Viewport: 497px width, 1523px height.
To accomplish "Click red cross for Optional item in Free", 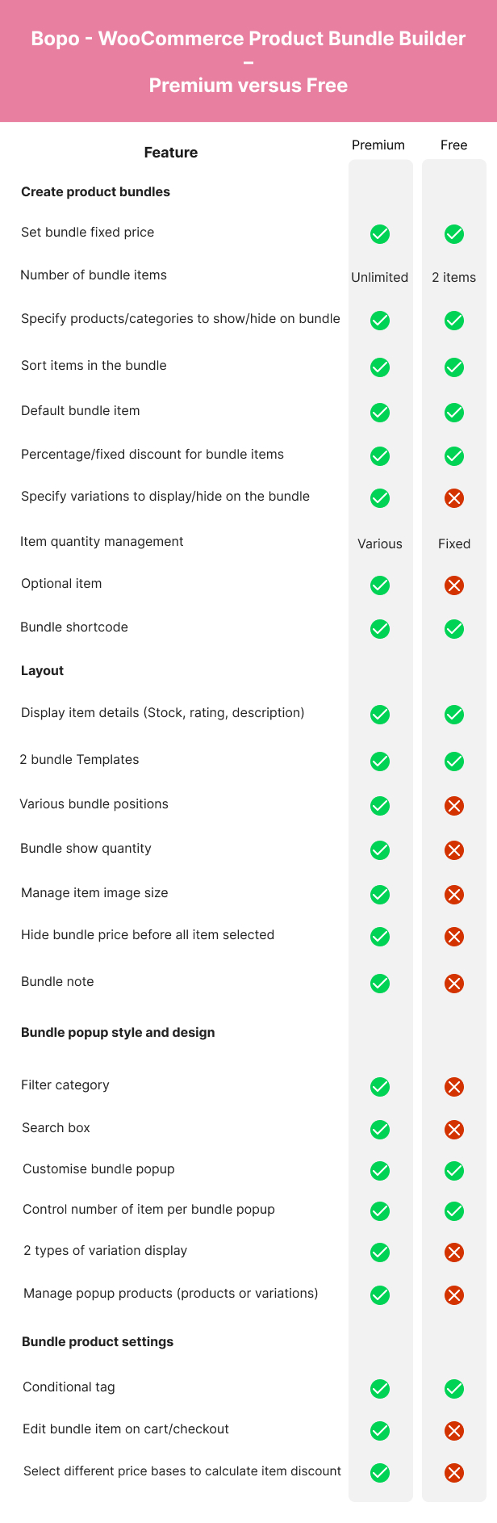I will tap(454, 585).
